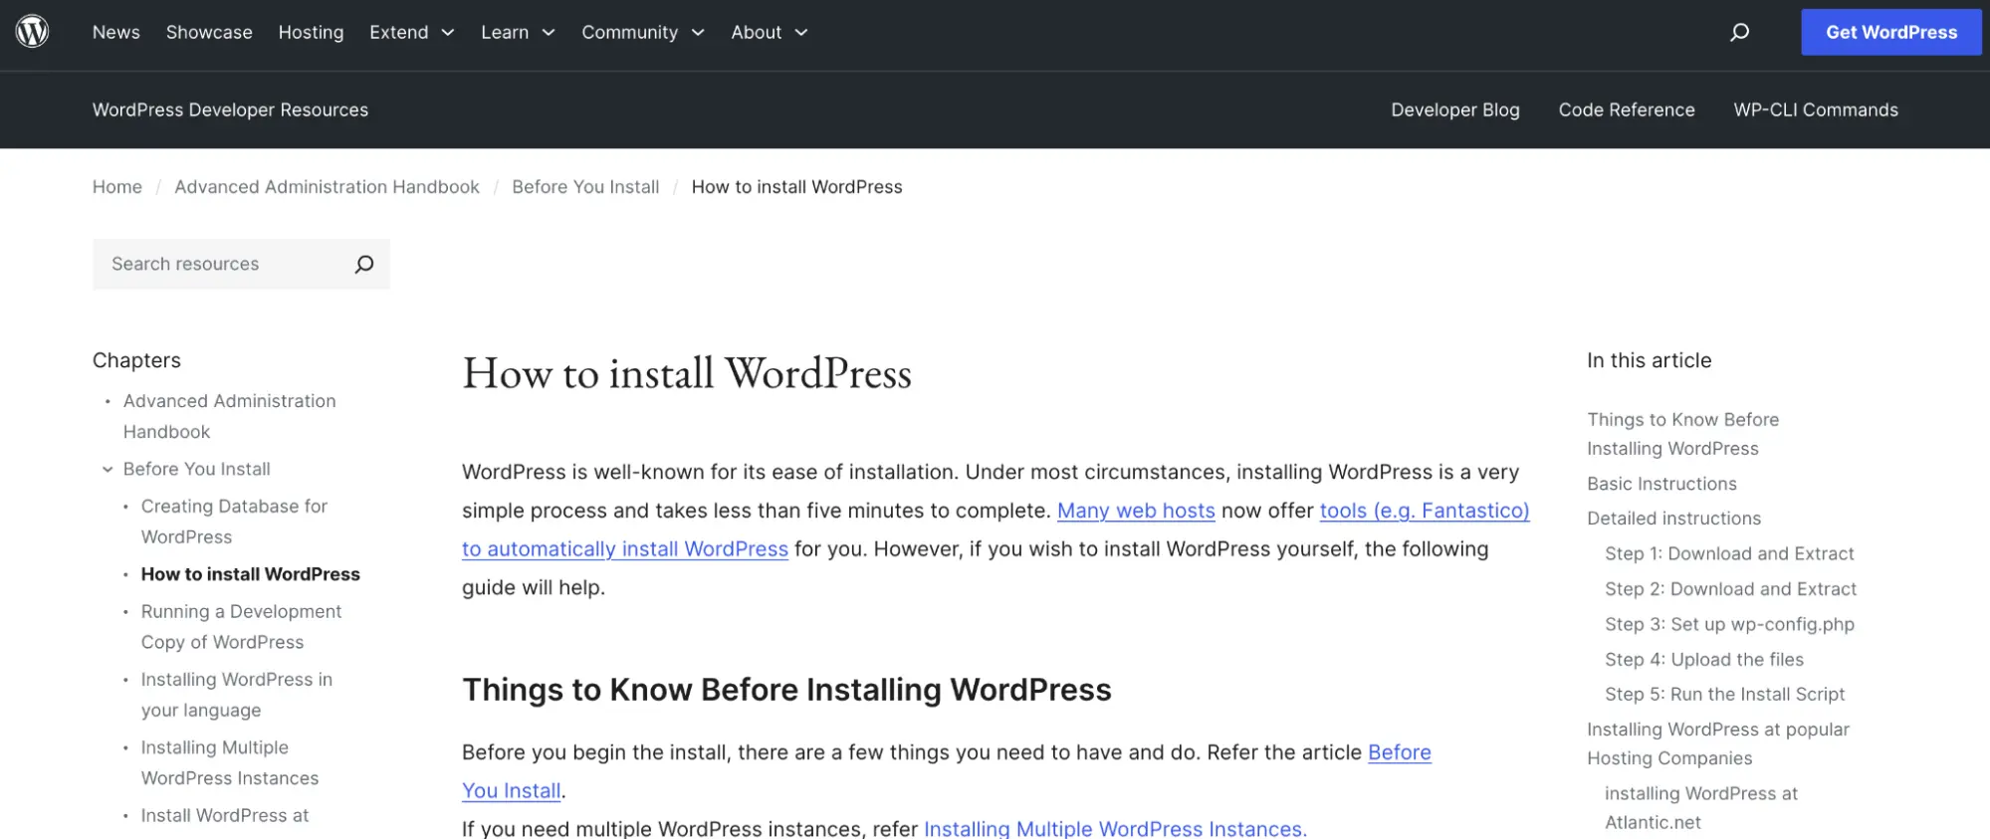
Task: Follow the tools (e.g. Fantastico) link
Action: click(1425, 511)
